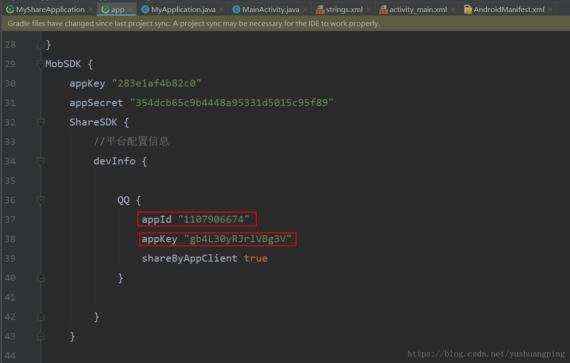Click the QQ block name

tap(124, 200)
